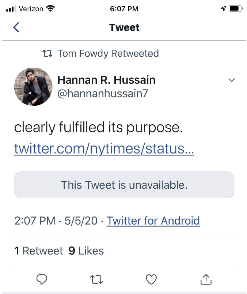Open the twitter.com/nytimes/status link
Image resolution: width=247 pixels, height=294 pixels.
click(x=104, y=149)
